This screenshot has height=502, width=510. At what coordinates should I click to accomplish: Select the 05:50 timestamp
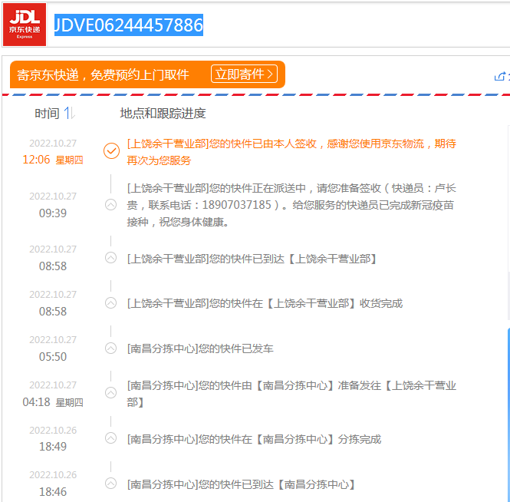[53, 357]
